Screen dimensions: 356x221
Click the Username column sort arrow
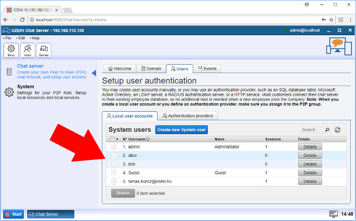[x=148, y=139]
